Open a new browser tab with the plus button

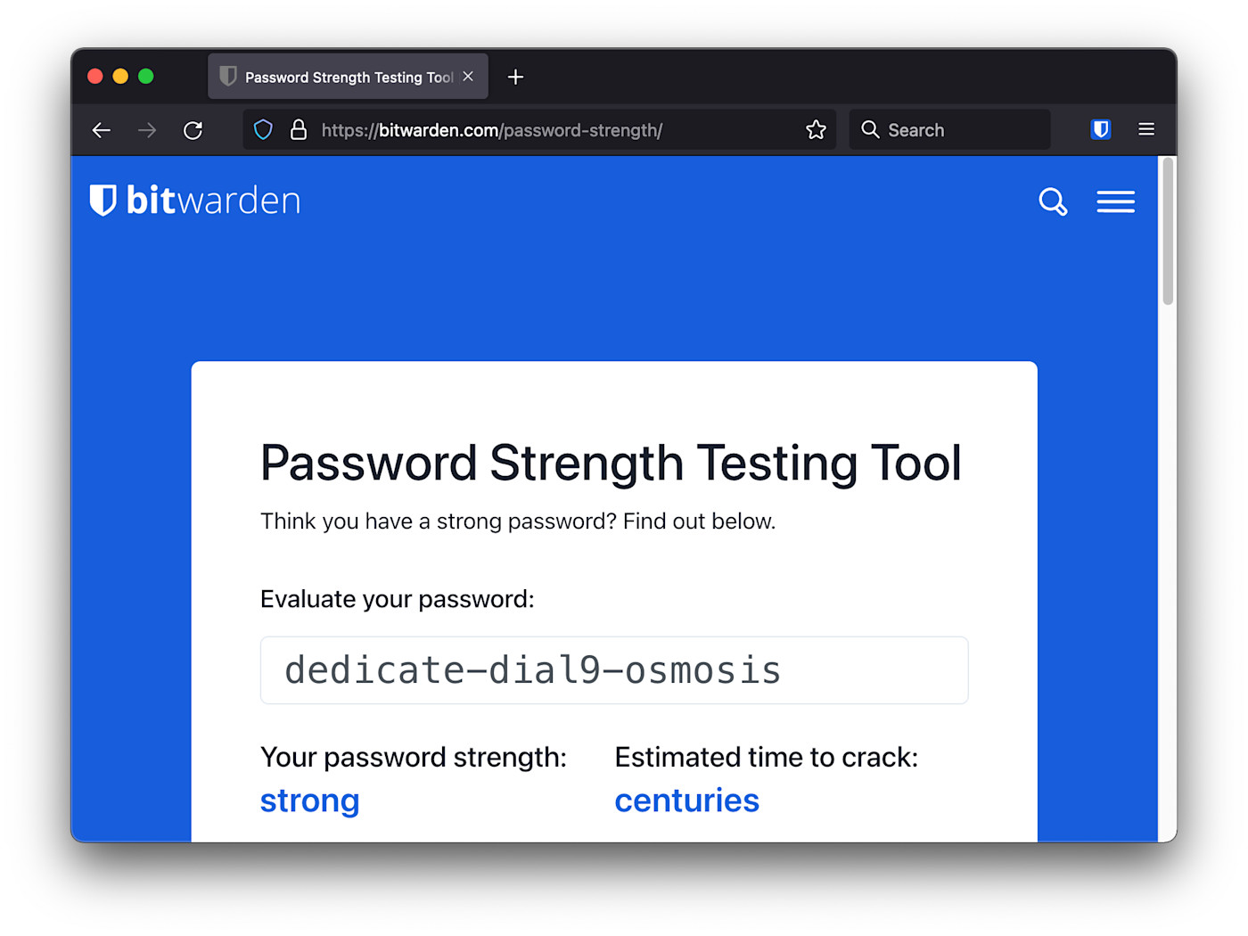click(515, 77)
